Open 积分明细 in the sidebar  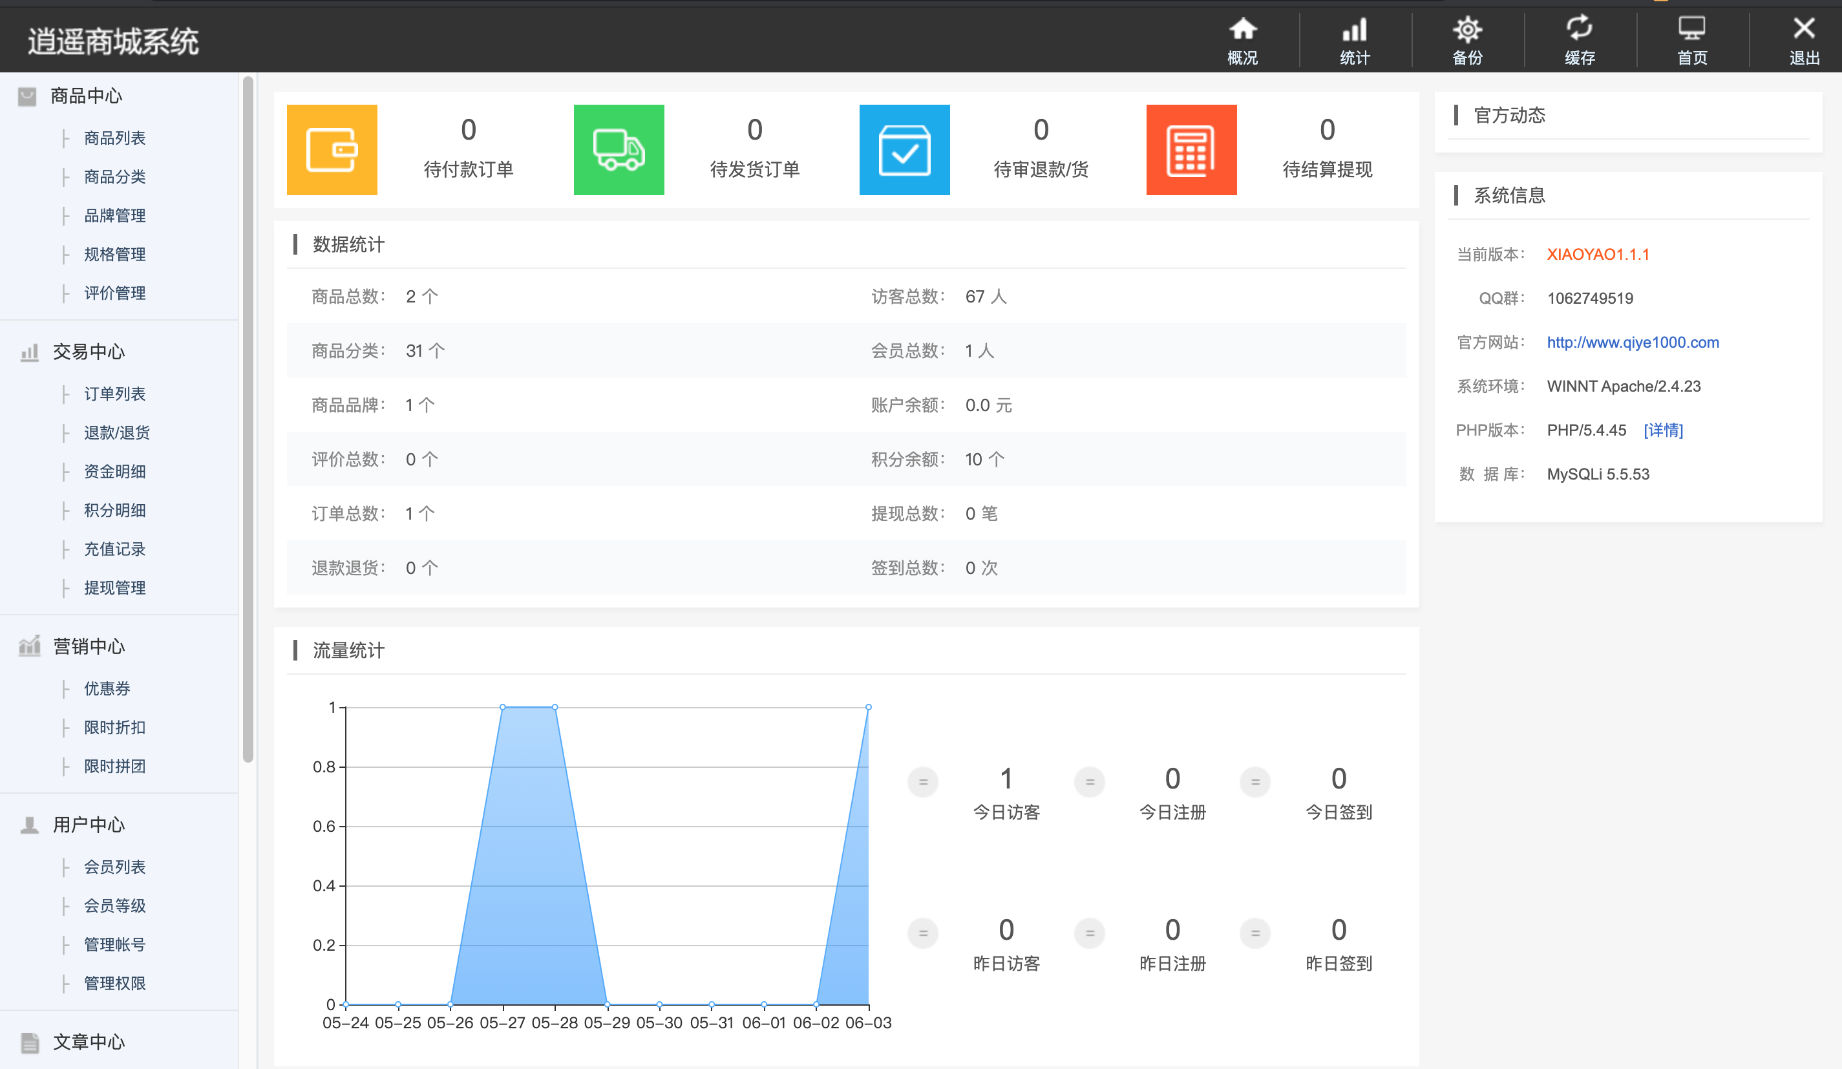point(115,511)
